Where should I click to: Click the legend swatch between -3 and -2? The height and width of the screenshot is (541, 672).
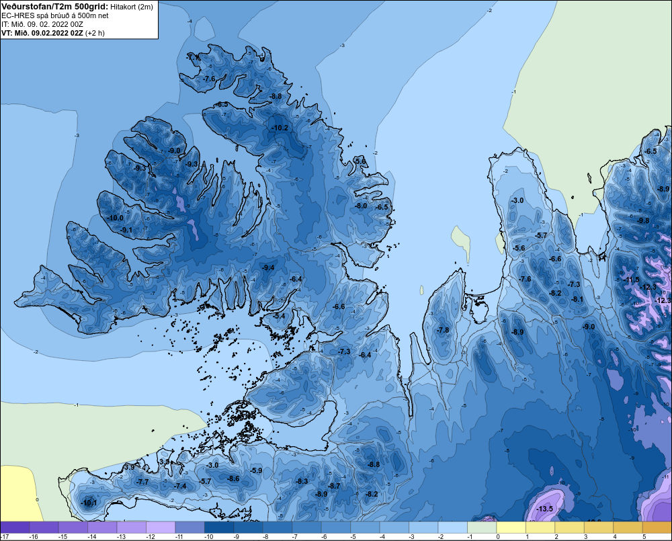tap(423, 528)
